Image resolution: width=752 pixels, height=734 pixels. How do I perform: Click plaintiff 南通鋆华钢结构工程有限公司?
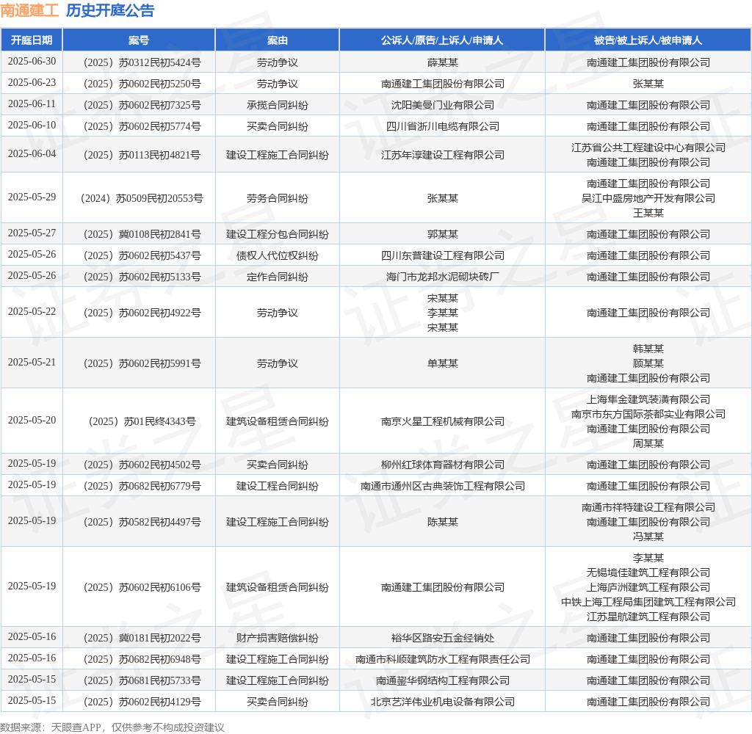[442, 680]
